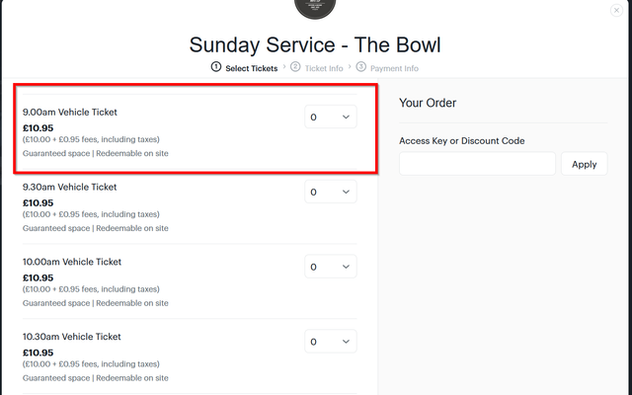Select the Select Tickets step
The image size is (632, 395).
[x=252, y=68]
